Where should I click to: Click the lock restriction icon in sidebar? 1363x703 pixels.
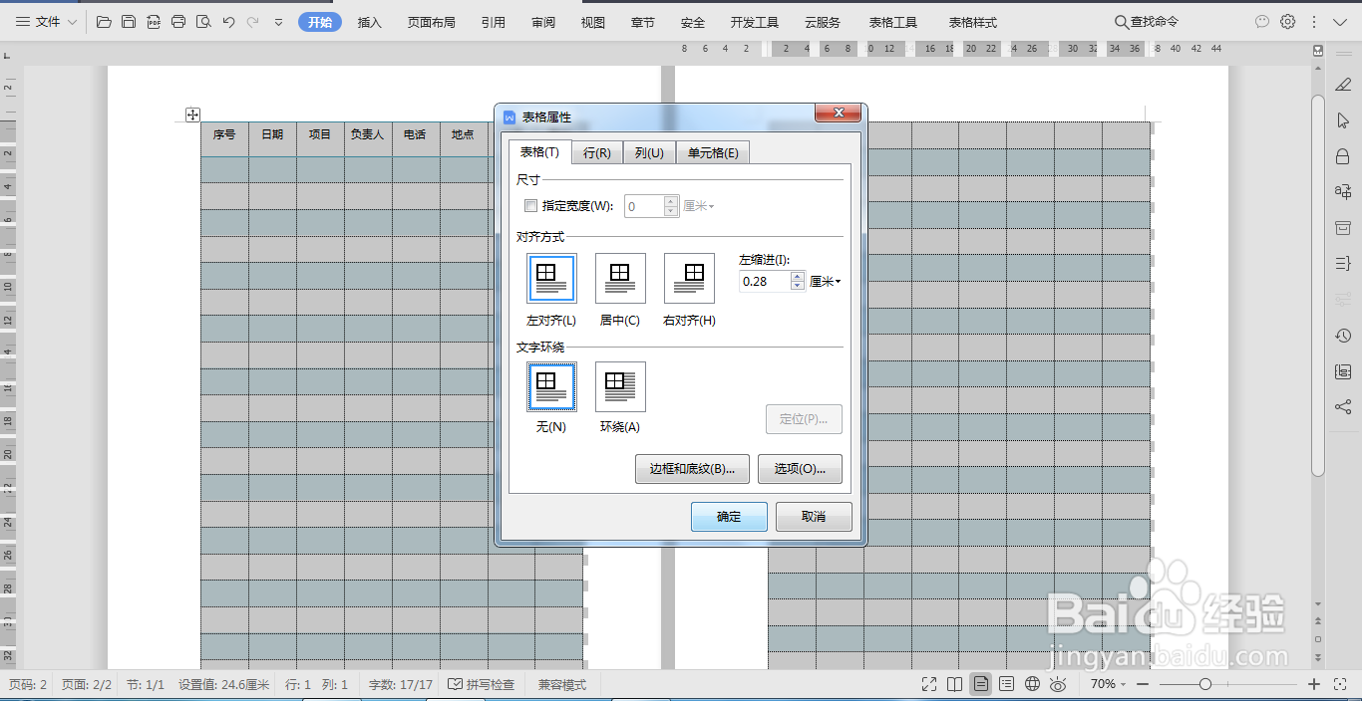coord(1343,156)
